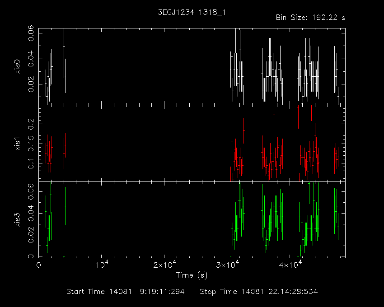
Task: Click the 0.2 tick label on xis1 panel
Action: [x=31, y=125]
